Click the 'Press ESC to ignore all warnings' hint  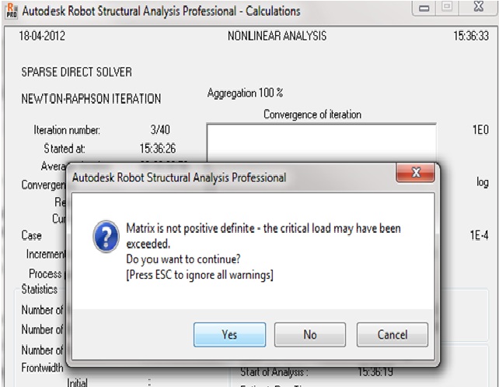tap(200, 274)
